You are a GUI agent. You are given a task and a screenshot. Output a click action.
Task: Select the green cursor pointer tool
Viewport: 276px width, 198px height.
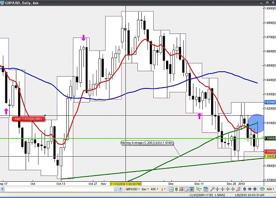pos(198,189)
